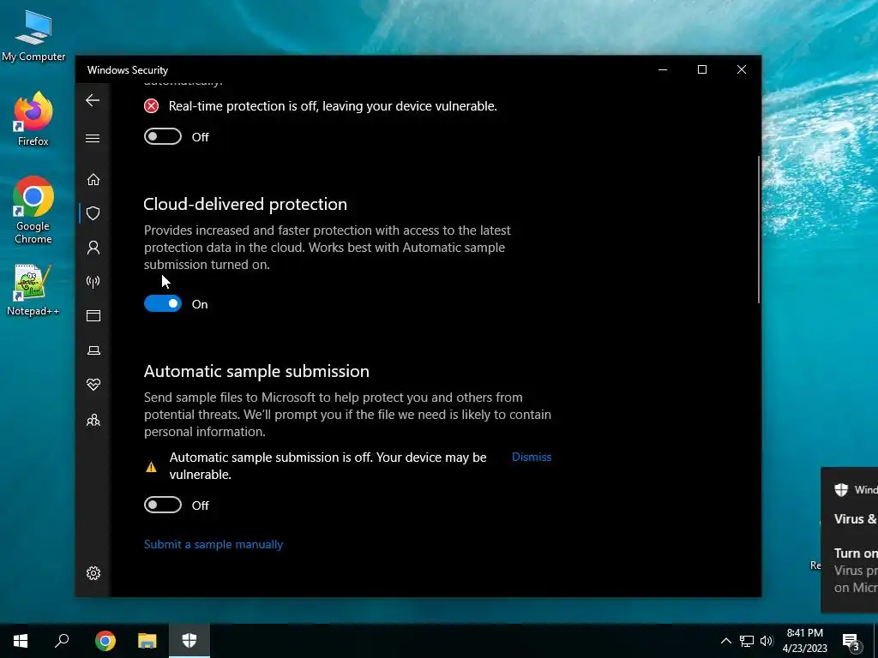Image resolution: width=878 pixels, height=658 pixels.
Task: Select the Google Chrome desktop shortcut
Action: 33,210
